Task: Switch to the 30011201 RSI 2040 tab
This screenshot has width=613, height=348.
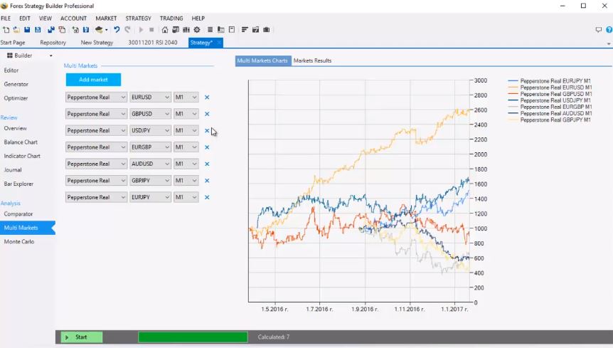Action: pyautogui.click(x=153, y=43)
